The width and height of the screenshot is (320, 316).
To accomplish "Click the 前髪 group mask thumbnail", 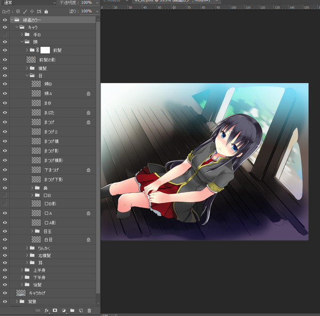I will [x=45, y=50].
